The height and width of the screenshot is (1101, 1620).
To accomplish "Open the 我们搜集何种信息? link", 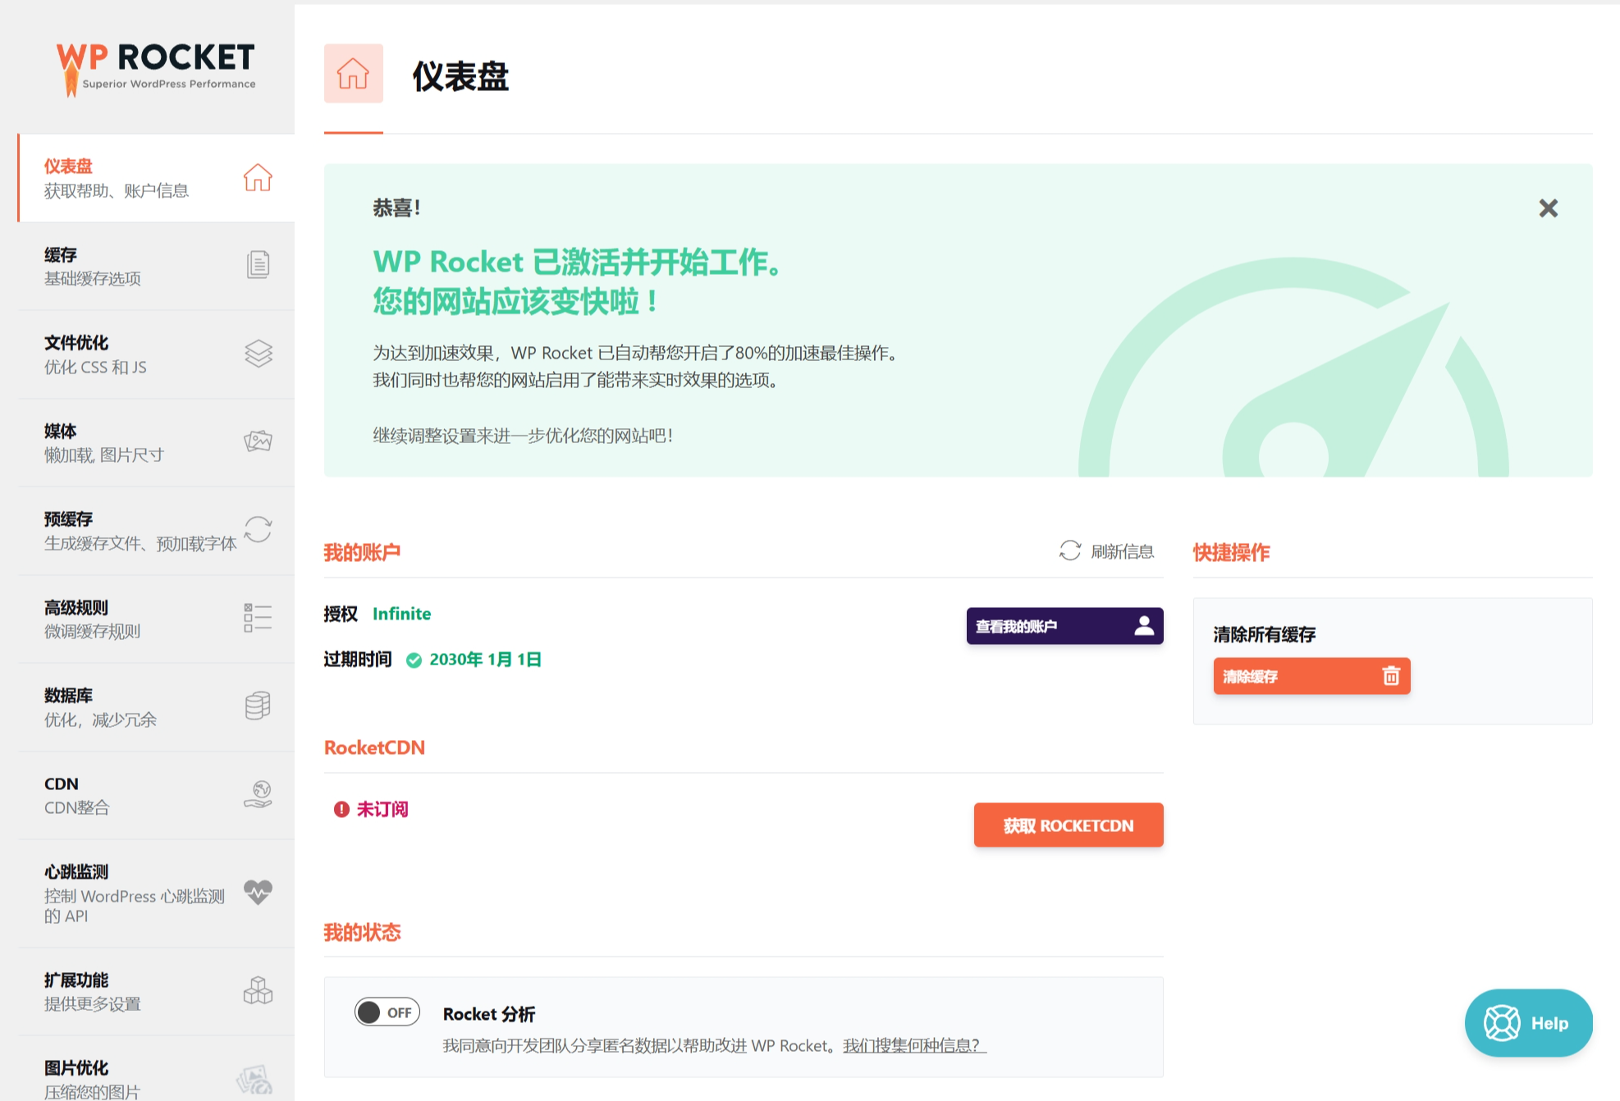I will (x=914, y=1045).
